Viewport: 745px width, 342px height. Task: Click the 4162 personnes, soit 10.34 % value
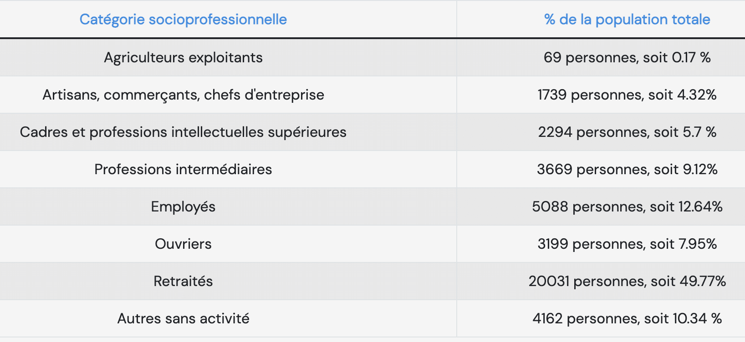tap(627, 318)
